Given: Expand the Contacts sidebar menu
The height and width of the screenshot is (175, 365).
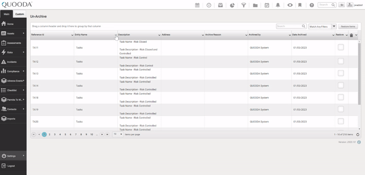Looking at the screenshot, I should click(x=13, y=109).
